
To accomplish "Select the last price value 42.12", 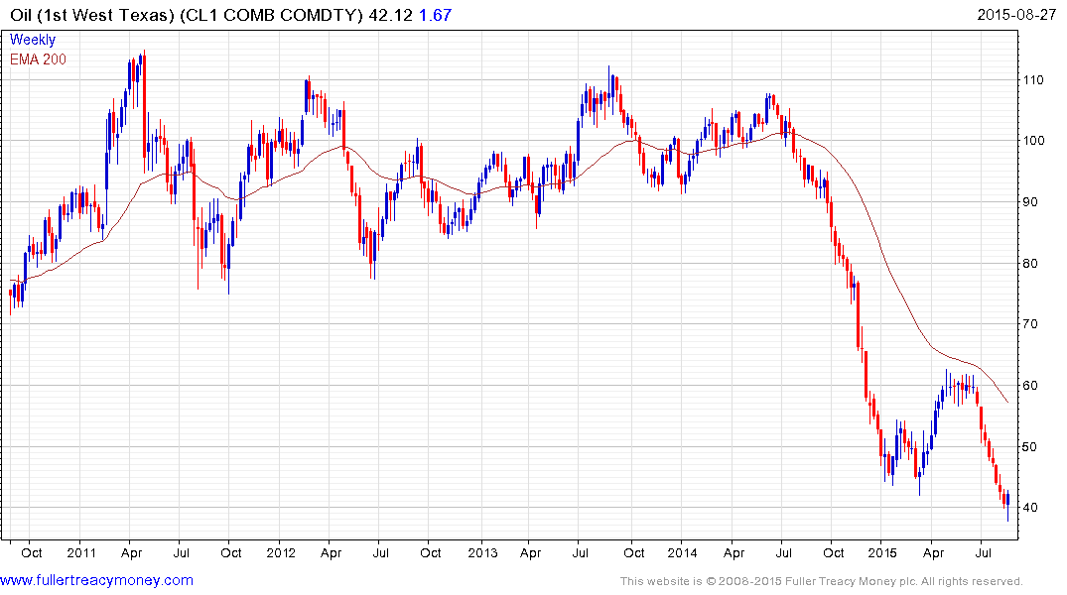I will point(390,15).
